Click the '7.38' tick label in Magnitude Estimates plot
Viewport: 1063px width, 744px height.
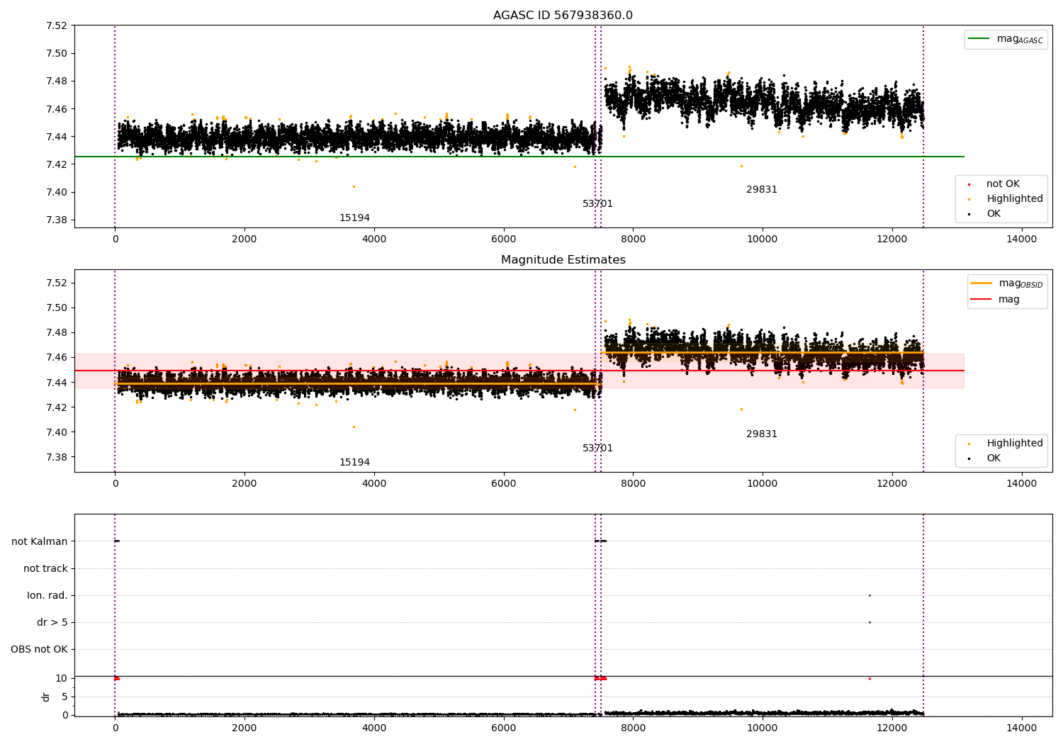click(x=56, y=458)
